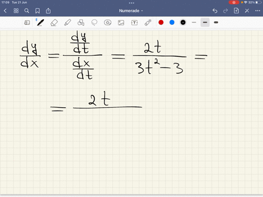
Task: Add a new page
Action: pyautogui.click(x=236, y=11)
